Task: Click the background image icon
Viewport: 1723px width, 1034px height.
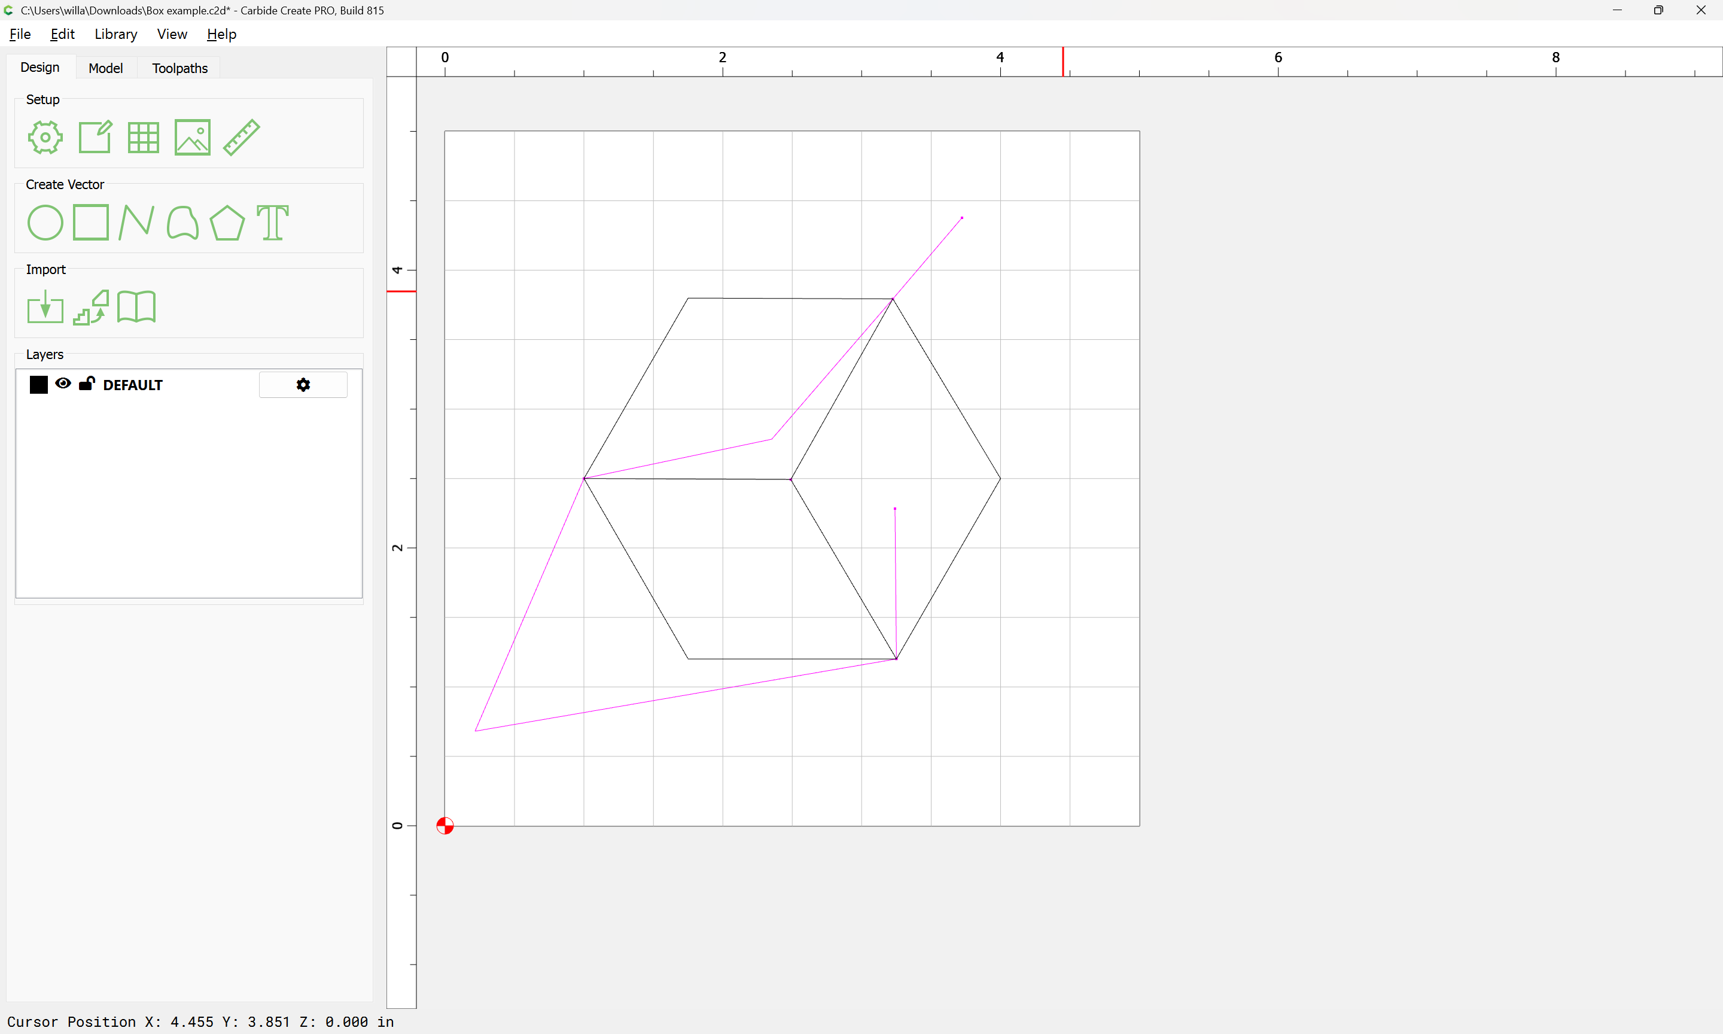Action: pyautogui.click(x=192, y=137)
